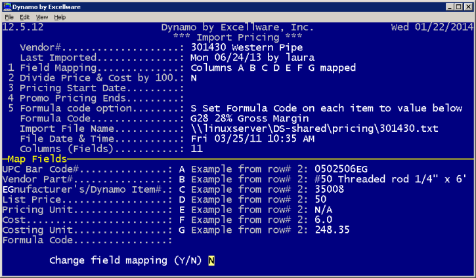Click the *** Import Pricing *** title
The height and width of the screenshot is (278, 476).
pos(238,37)
